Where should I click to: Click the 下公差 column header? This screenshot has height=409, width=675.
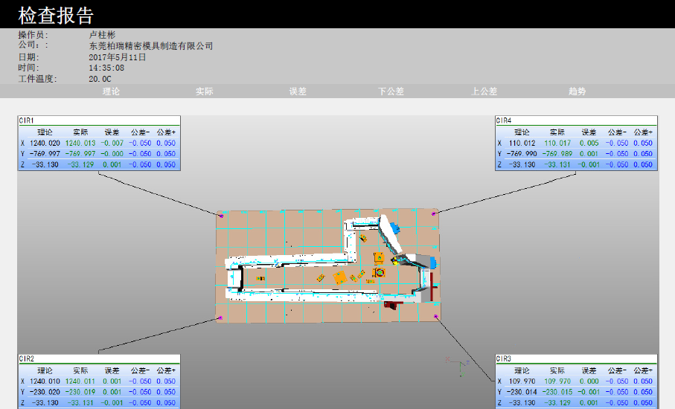391,91
